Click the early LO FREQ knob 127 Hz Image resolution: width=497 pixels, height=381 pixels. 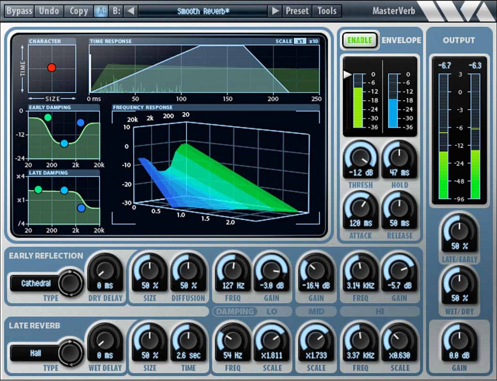coord(233,270)
